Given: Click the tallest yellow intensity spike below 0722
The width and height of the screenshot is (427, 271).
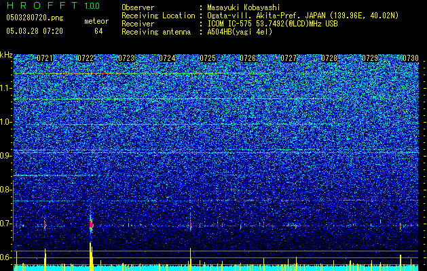Looking at the screenshot, I should [90, 257].
